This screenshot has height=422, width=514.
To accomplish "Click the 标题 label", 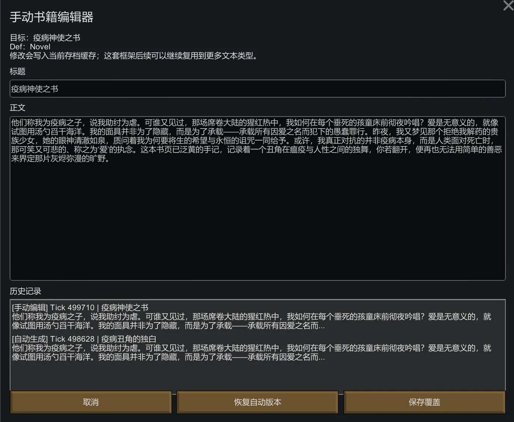I will click(18, 71).
